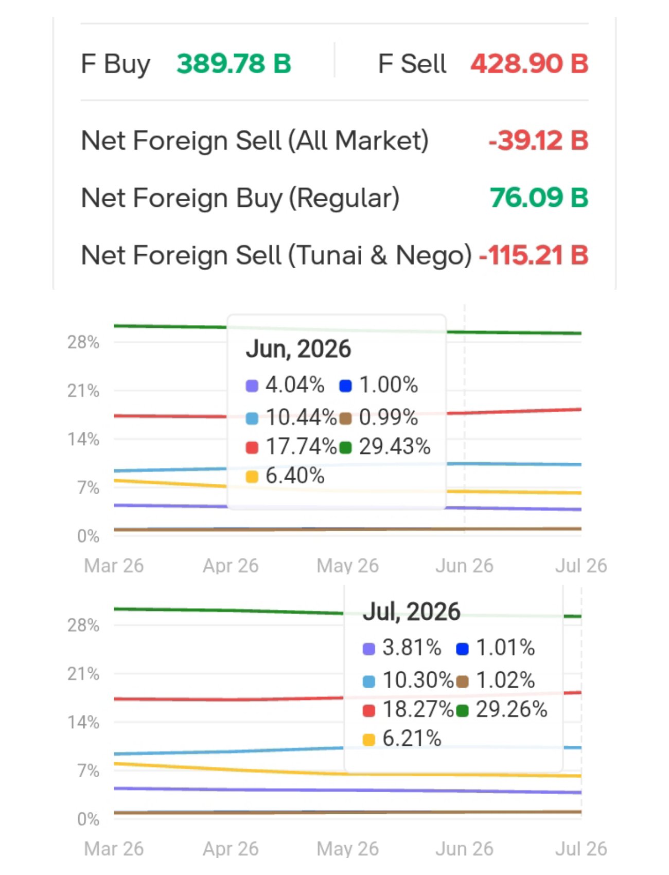Click yellow swatch beside 6.40%

tap(252, 477)
